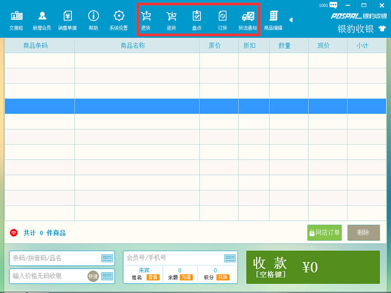Open 系统设置 system settings
This screenshot has width=391, height=293.
click(118, 20)
